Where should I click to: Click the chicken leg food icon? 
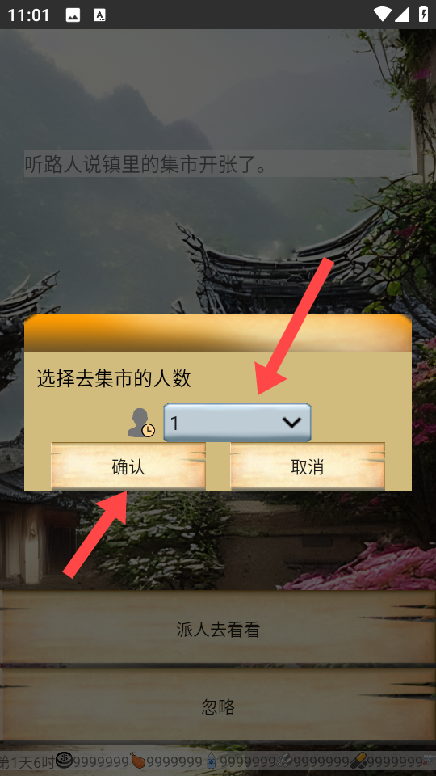coord(137,760)
